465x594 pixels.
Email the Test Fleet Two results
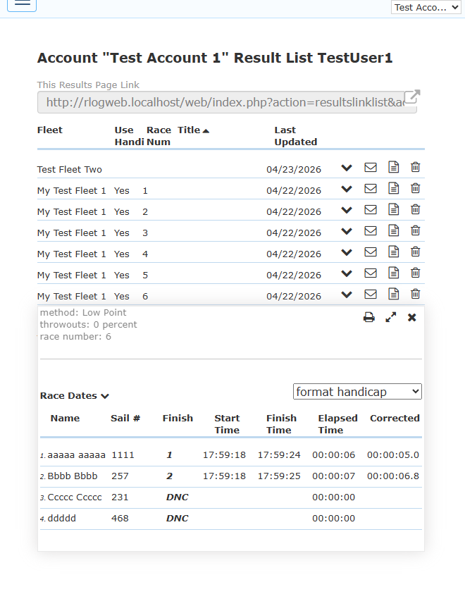(371, 168)
